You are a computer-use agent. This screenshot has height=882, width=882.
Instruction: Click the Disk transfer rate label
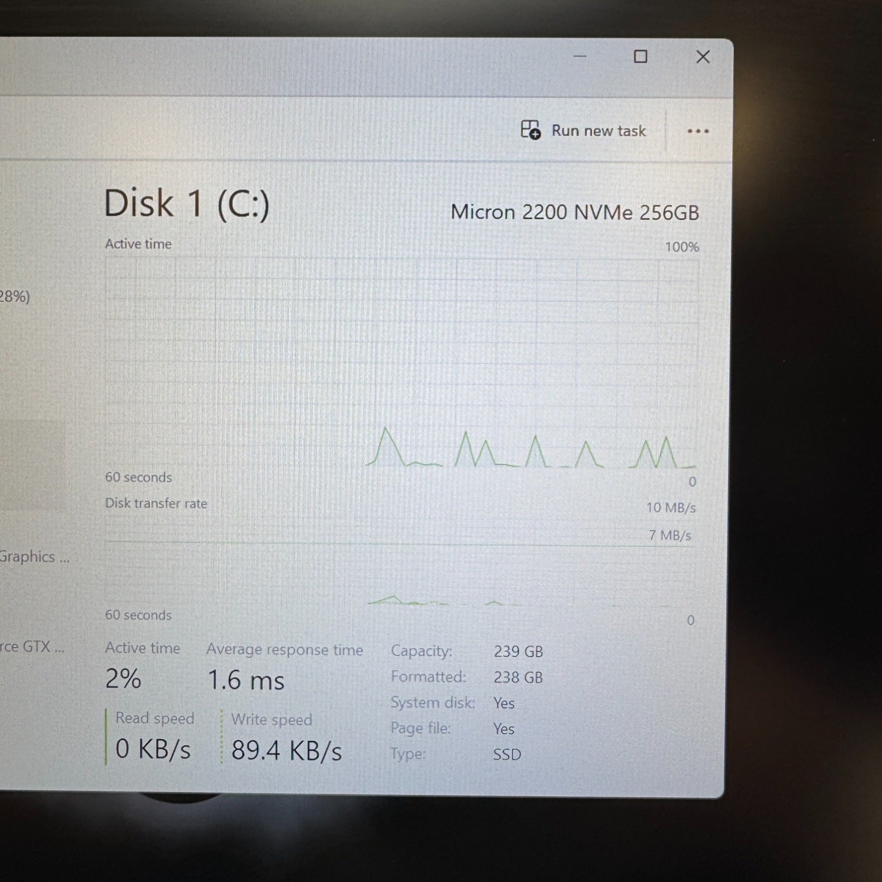coord(156,503)
